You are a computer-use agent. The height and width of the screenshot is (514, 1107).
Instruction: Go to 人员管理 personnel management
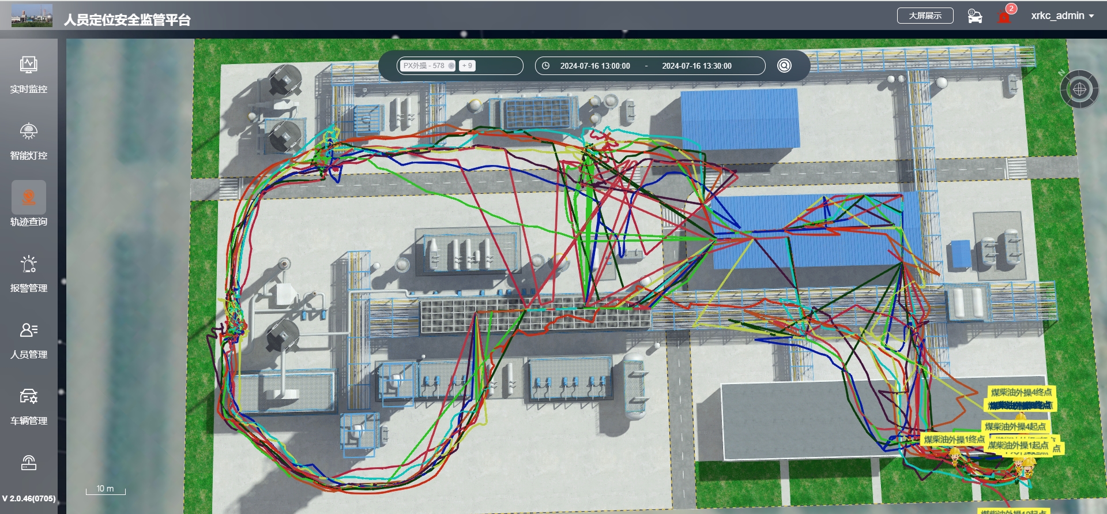(28, 340)
